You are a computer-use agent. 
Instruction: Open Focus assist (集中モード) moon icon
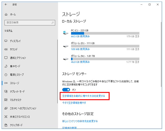pos(6,66)
